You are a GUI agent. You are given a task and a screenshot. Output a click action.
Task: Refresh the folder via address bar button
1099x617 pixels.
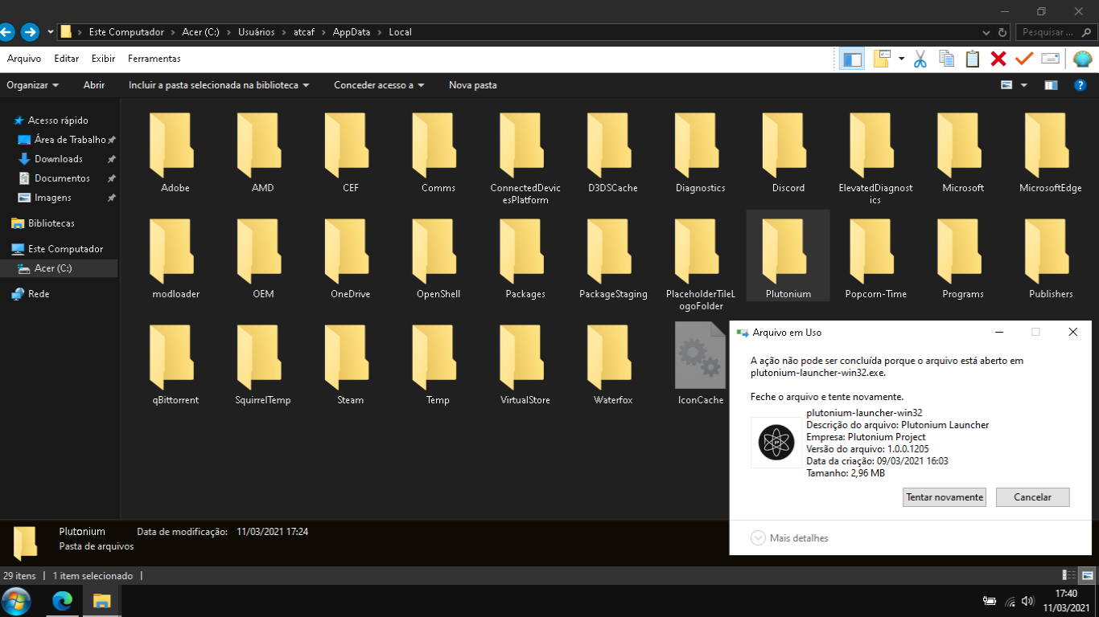click(1002, 32)
